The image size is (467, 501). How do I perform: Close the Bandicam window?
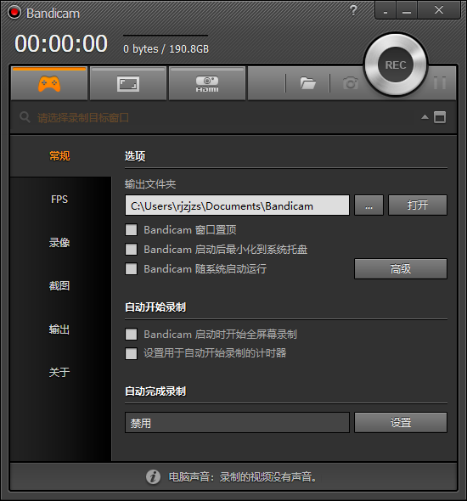pos(439,11)
